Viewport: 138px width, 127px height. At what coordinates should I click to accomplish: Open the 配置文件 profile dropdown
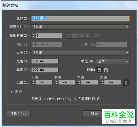[x=80, y=27]
